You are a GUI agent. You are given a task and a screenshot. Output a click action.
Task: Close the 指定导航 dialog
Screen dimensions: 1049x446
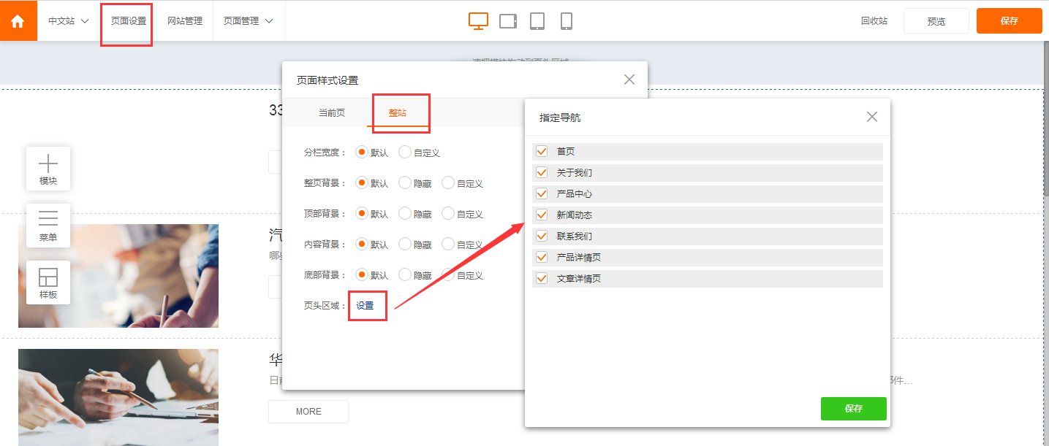click(x=871, y=117)
